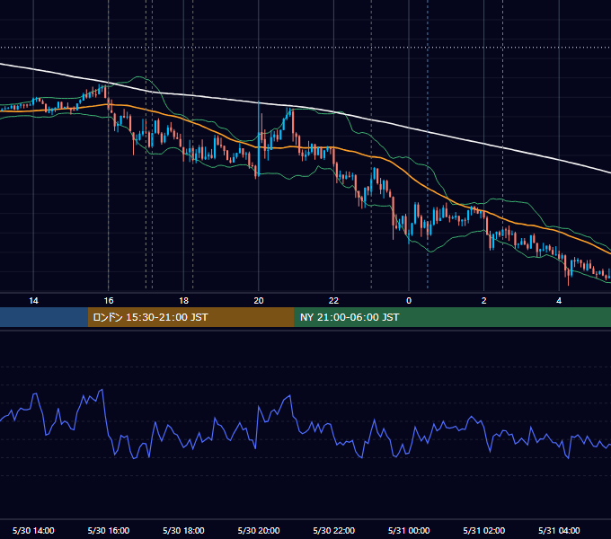Image resolution: width=611 pixels, height=539 pixels.
Task: Click the upper time axis label 22
Action: pyautogui.click(x=333, y=301)
